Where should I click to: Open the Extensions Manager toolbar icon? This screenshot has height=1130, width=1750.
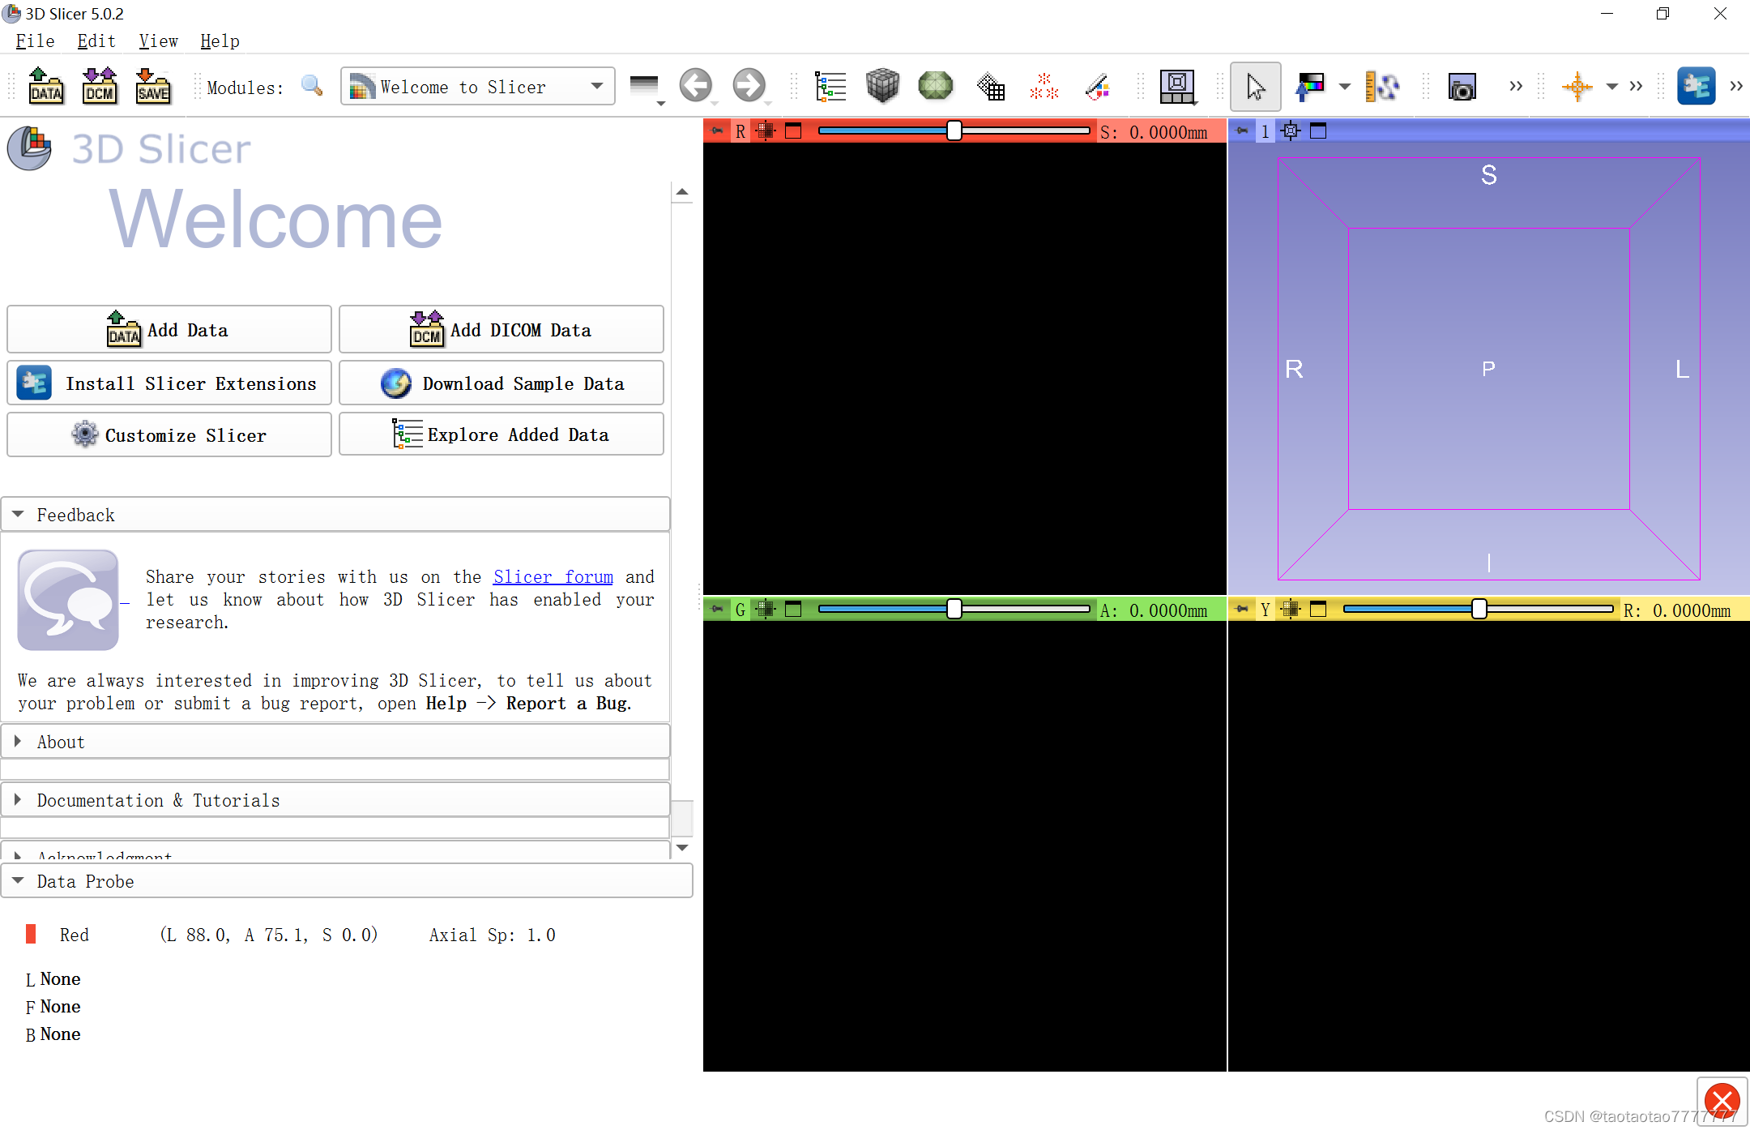click(x=1696, y=86)
